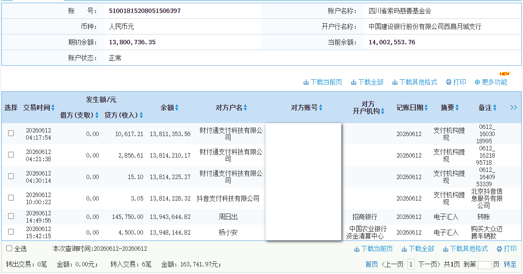Click 下一页 next page
Viewport: 523px width, 274px height.
[x=429, y=264]
